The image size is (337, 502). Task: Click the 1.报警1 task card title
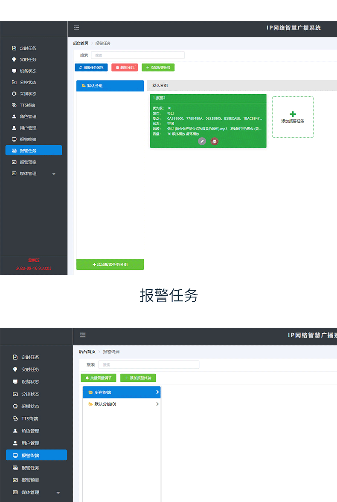pyautogui.click(x=159, y=98)
